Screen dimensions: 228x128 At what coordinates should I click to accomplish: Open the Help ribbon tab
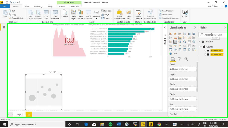point(50,6)
